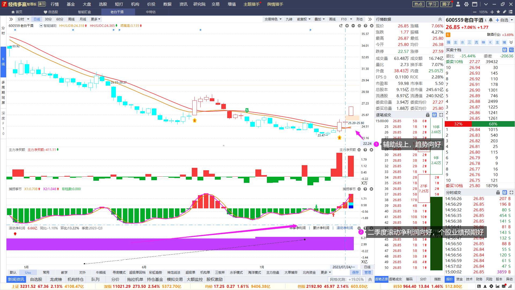Click the 强 indicator shortcut icon
515x290 pixels.
(448, 42)
